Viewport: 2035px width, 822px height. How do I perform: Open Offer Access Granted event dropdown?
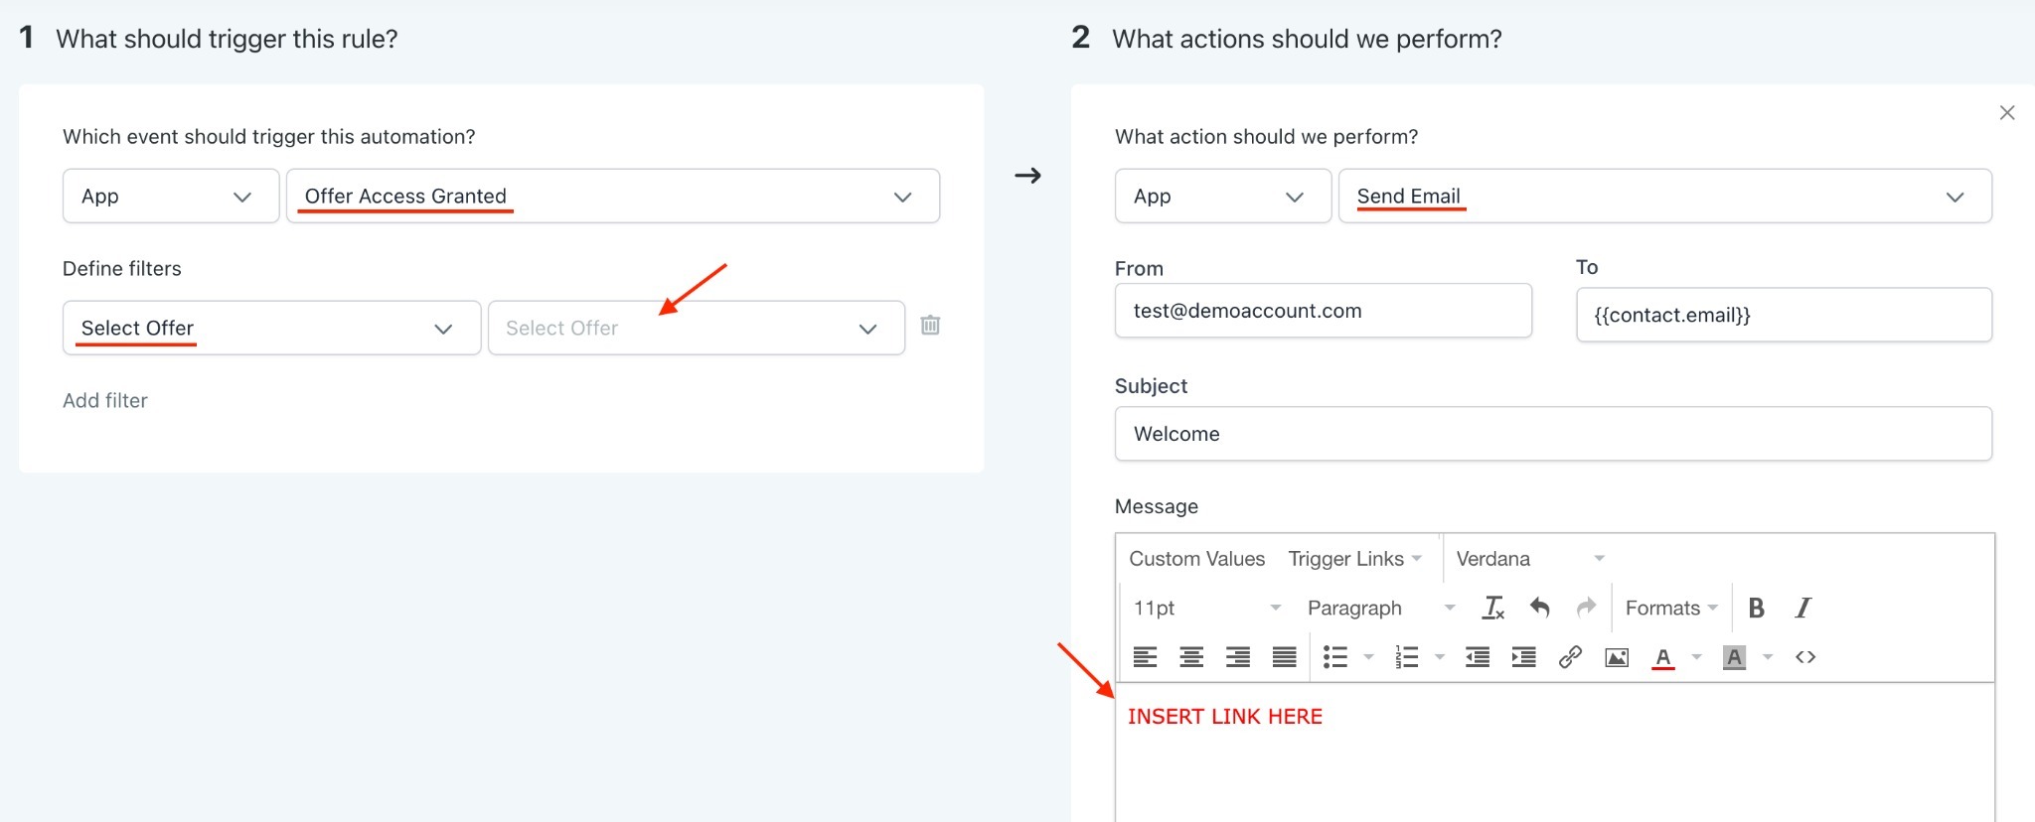613,196
